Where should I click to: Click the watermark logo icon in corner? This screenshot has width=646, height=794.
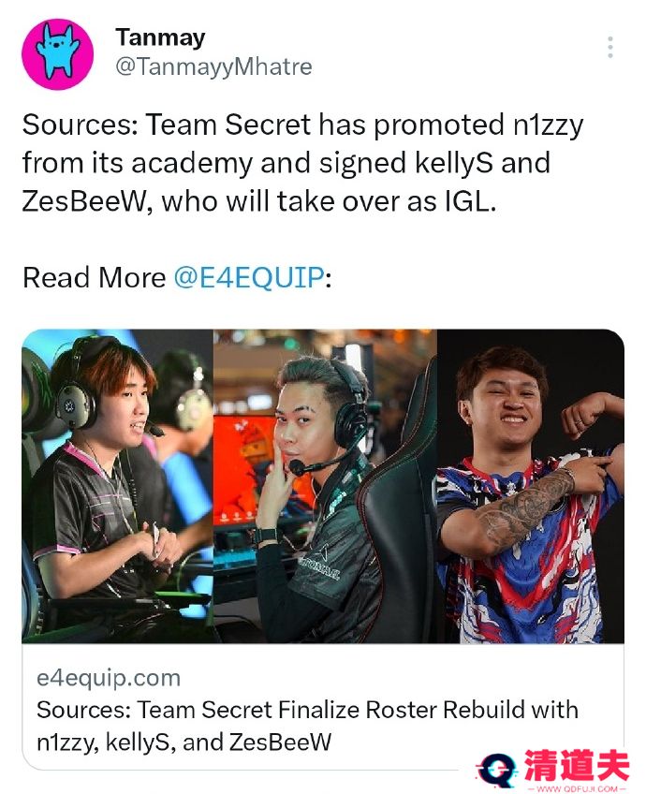496,771
